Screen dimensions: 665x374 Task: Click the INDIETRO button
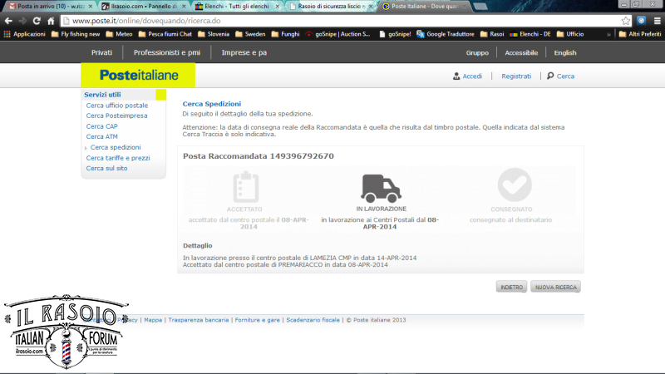click(x=511, y=287)
